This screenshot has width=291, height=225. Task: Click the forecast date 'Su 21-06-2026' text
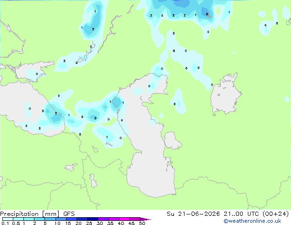pyautogui.click(x=193, y=214)
